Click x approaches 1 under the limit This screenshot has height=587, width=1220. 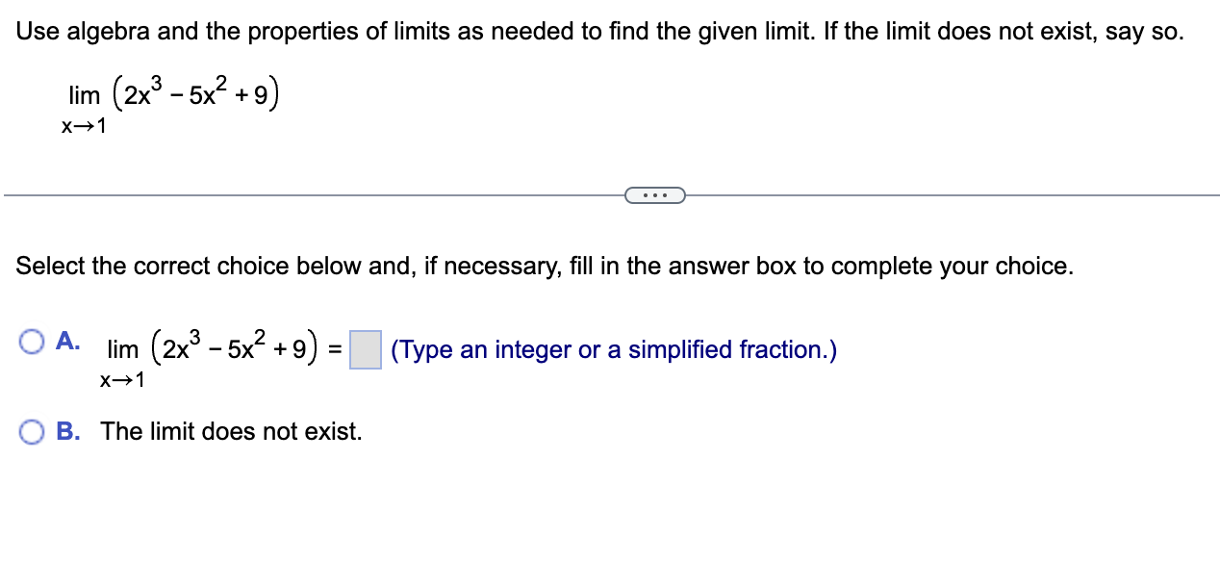tap(83, 125)
